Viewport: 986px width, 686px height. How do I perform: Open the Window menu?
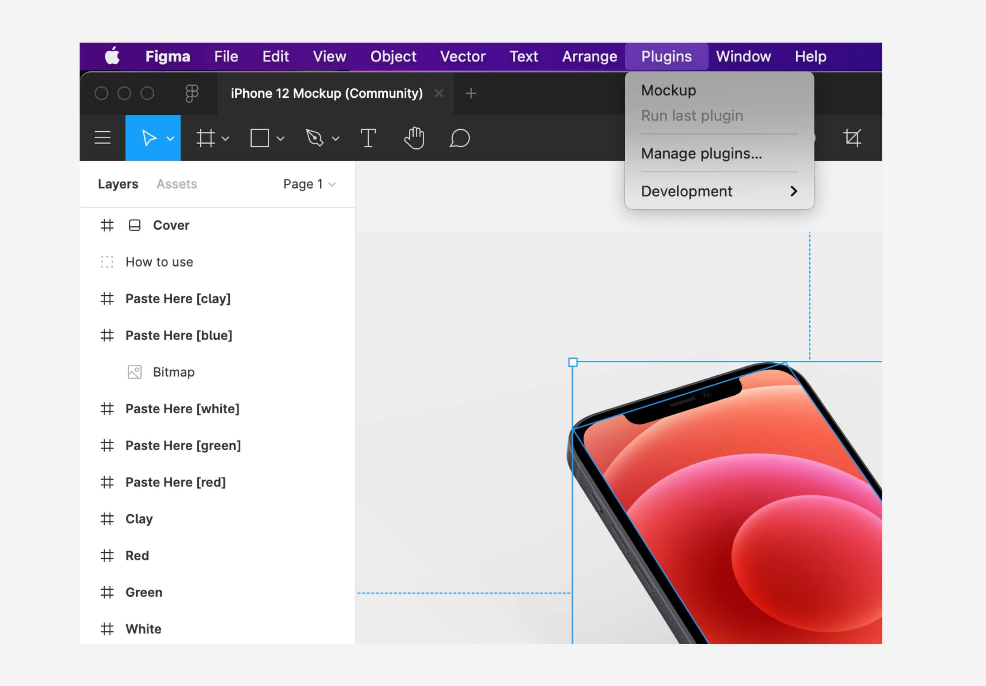pyautogui.click(x=743, y=56)
